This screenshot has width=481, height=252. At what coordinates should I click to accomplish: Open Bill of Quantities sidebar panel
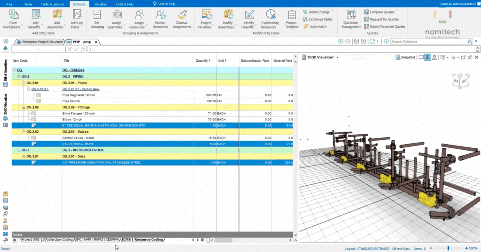(x=5, y=73)
